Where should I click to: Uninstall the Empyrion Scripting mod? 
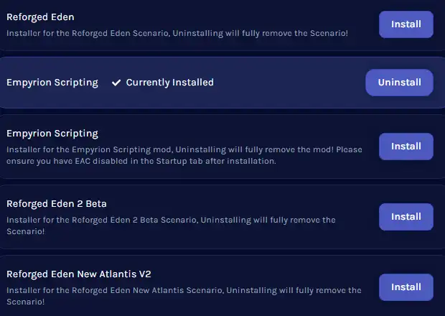(x=399, y=83)
